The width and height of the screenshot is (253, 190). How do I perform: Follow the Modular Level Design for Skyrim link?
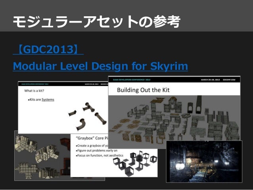(x=100, y=66)
